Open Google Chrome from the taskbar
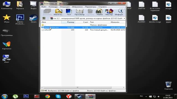This screenshot has height=99, width=177. [x=47, y=97]
